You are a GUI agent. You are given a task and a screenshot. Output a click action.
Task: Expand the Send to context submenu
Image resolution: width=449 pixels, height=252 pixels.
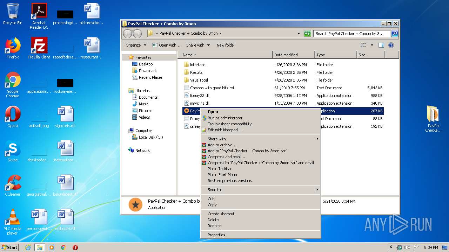317,190
